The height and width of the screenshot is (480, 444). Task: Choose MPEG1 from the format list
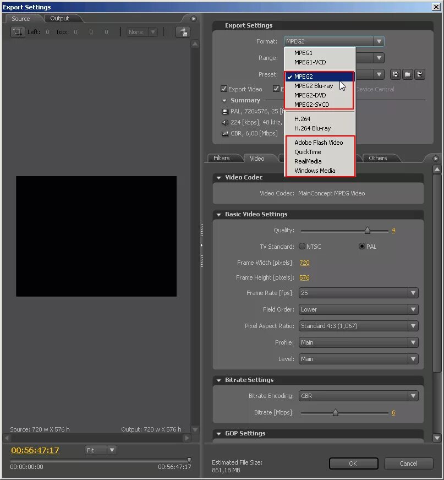pyautogui.click(x=320, y=53)
